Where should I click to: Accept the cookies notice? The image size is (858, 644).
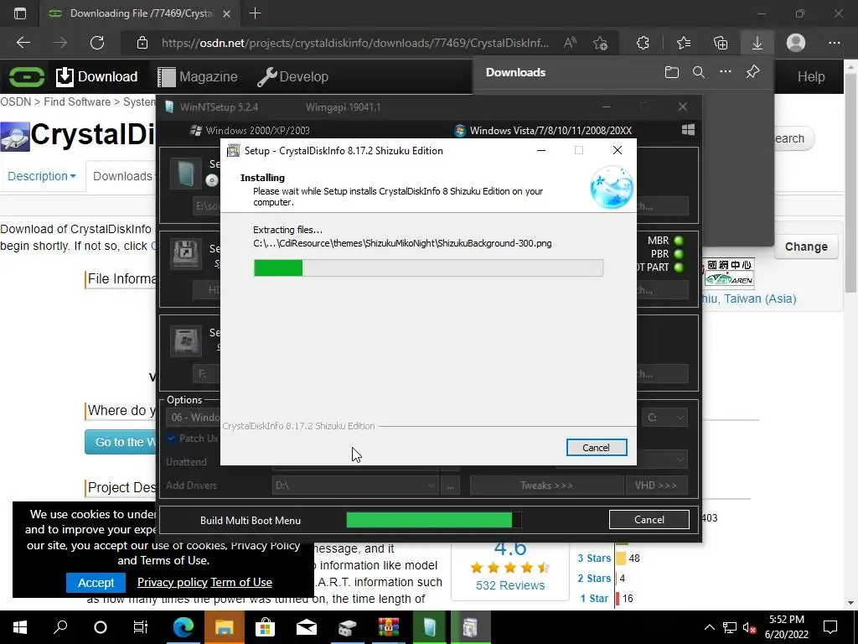[96, 583]
